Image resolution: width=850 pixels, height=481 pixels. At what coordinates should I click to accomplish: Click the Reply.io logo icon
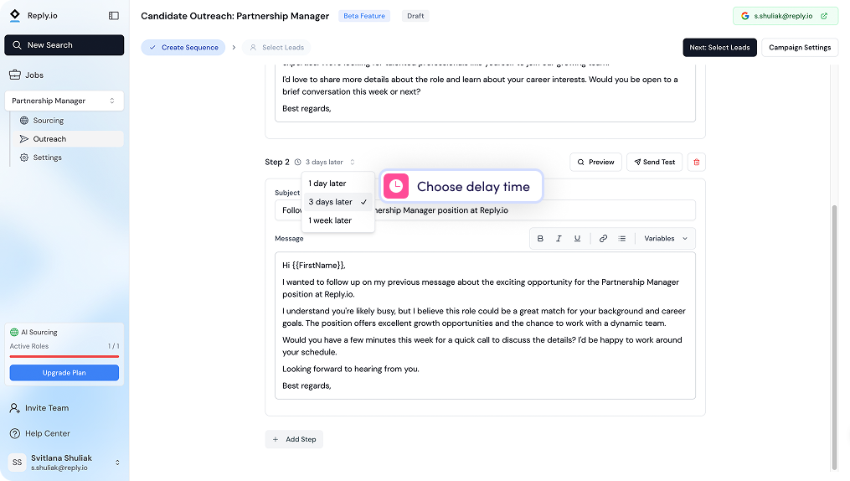pos(15,15)
